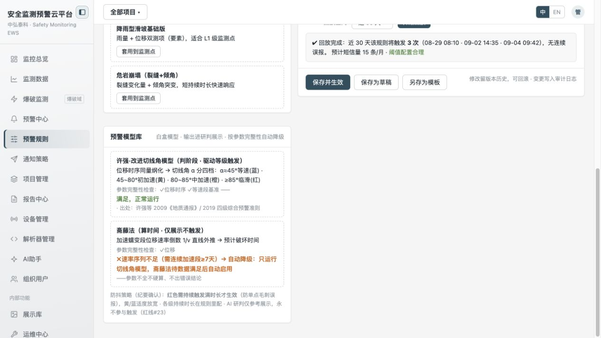Click the green 满足，正常运行 status
The image size is (601, 338).
(x=138, y=199)
